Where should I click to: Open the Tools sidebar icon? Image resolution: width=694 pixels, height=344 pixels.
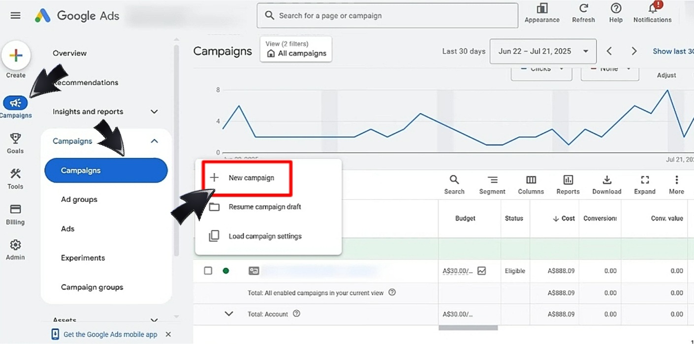(x=15, y=173)
